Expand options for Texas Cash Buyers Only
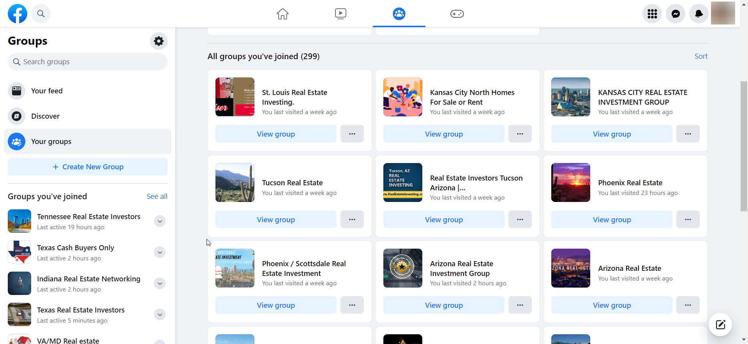This screenshot has height=344, width=748. pyautogui.click(x=160, y=252)
